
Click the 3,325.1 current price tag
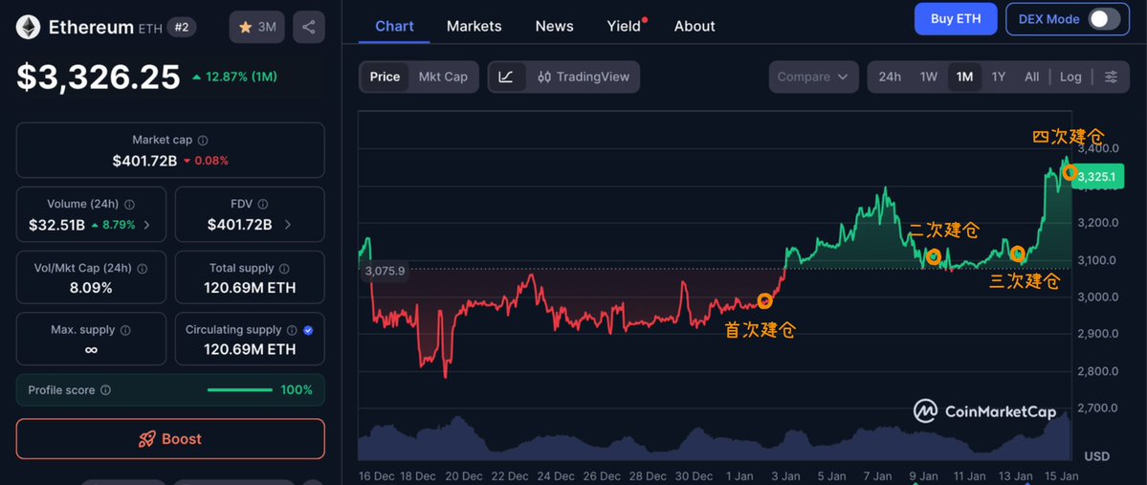tap(1096, 176)
